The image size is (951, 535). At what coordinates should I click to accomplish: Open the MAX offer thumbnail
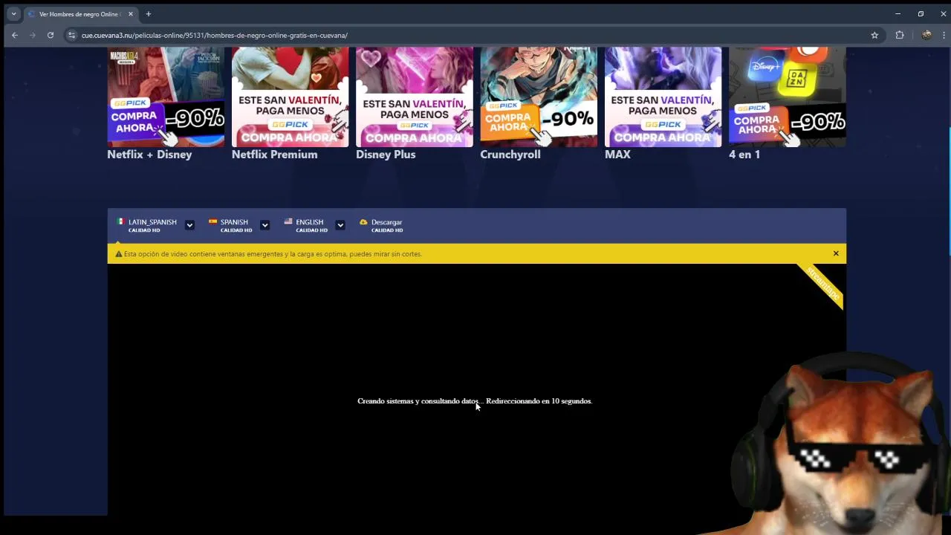[663, 97]
